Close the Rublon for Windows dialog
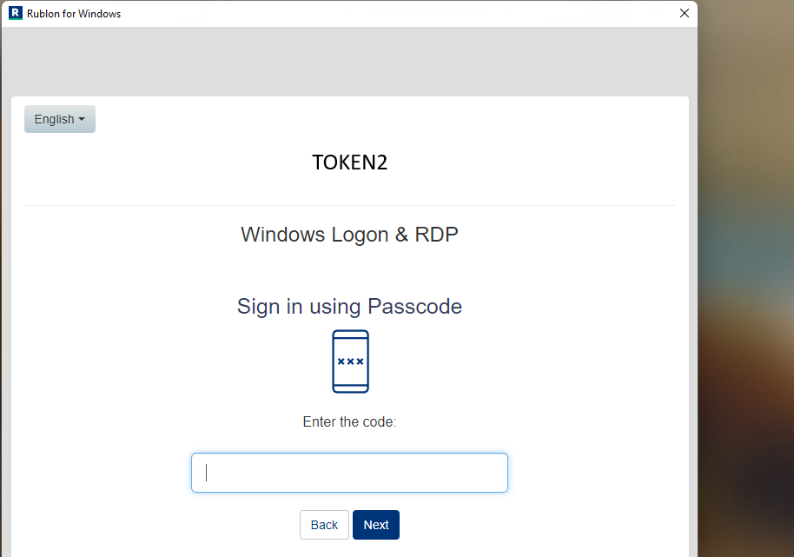The height and width of the screenshot is (557, 794). click(x=685, y=13)
